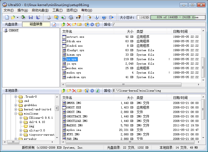Screen dimensions: 208x152
Task: Click the notepad-with-gear toolbar icon
Action: [89, 17]
